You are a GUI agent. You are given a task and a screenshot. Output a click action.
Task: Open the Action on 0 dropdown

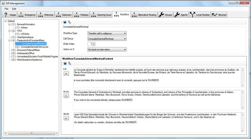107,50
